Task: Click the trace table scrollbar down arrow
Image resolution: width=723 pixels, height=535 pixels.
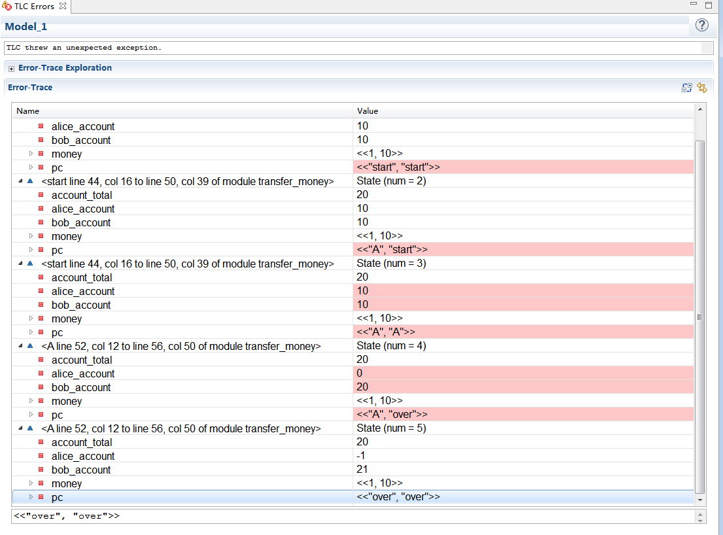Action: [700, 500]
